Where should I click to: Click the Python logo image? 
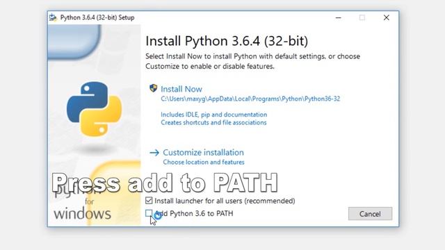click(95, 109)
